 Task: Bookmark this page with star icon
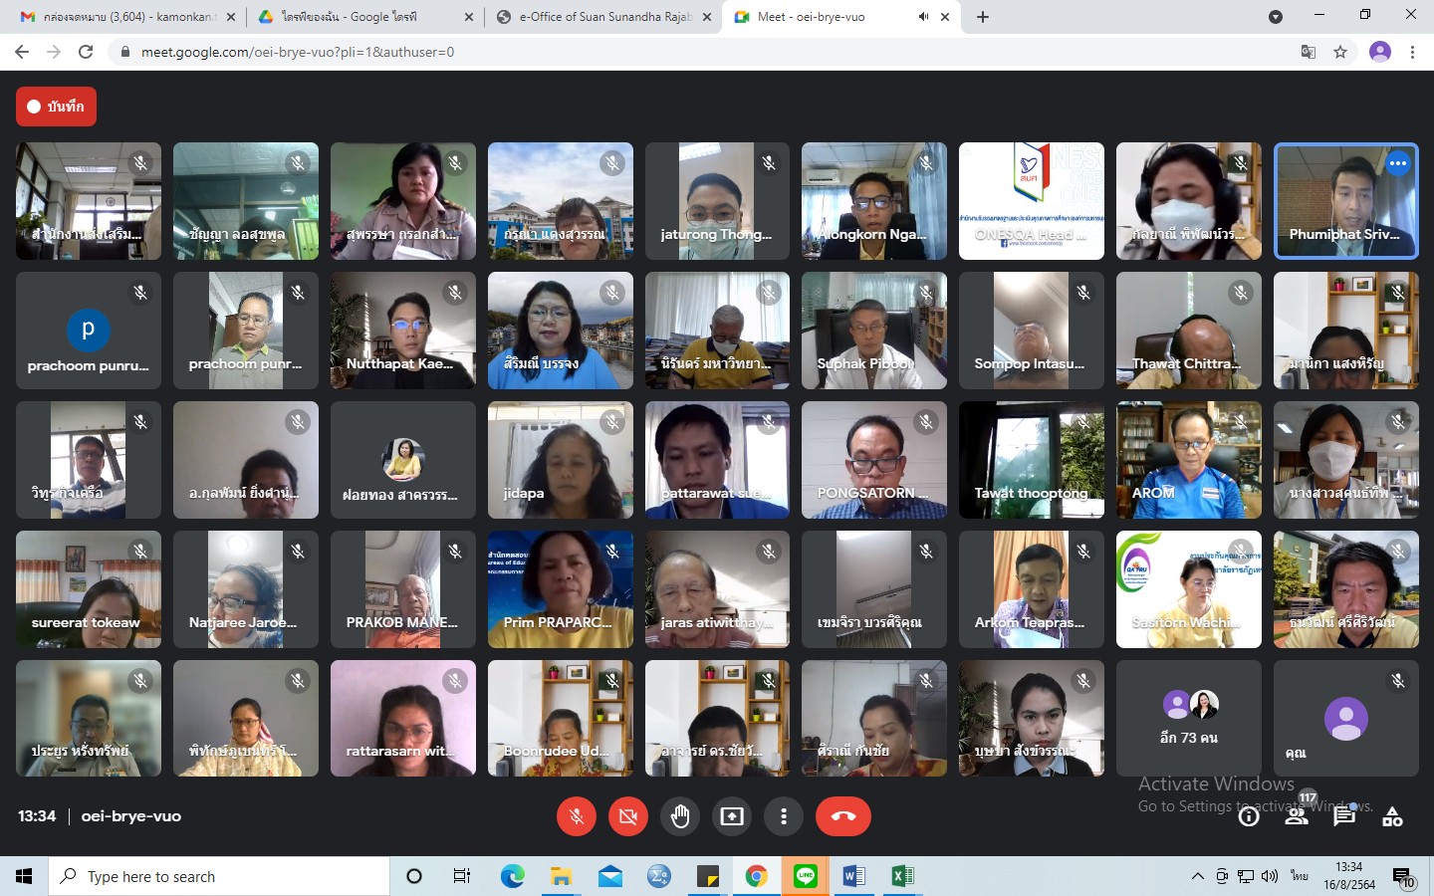click(1340, 52)
